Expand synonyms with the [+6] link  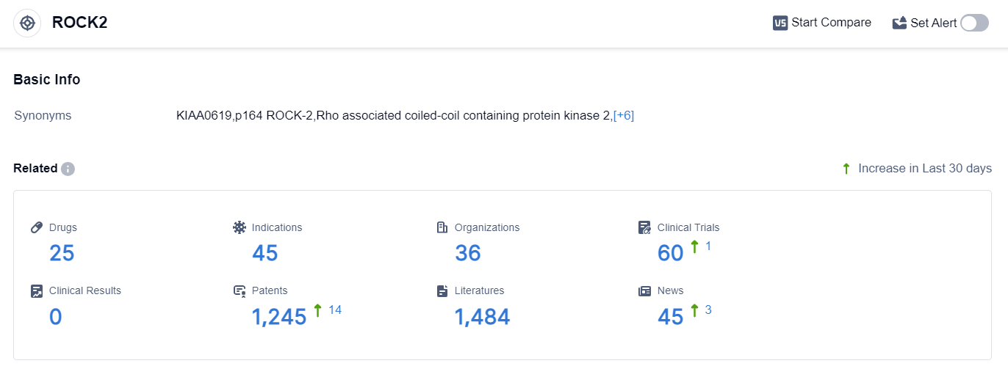623,115
